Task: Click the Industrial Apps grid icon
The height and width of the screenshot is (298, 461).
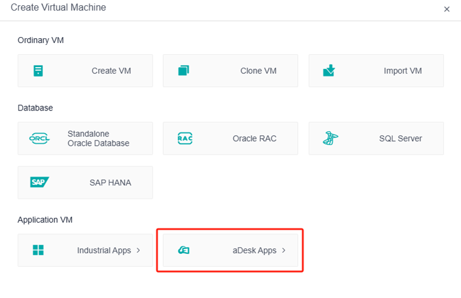Action: 38,250
